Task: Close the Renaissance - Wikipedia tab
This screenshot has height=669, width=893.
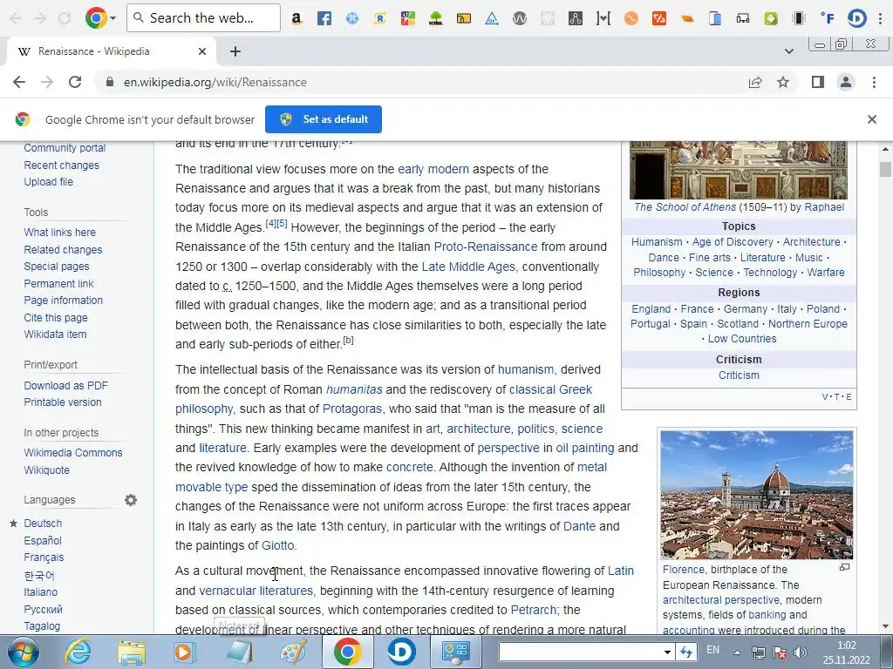Action: pos(201,51)
